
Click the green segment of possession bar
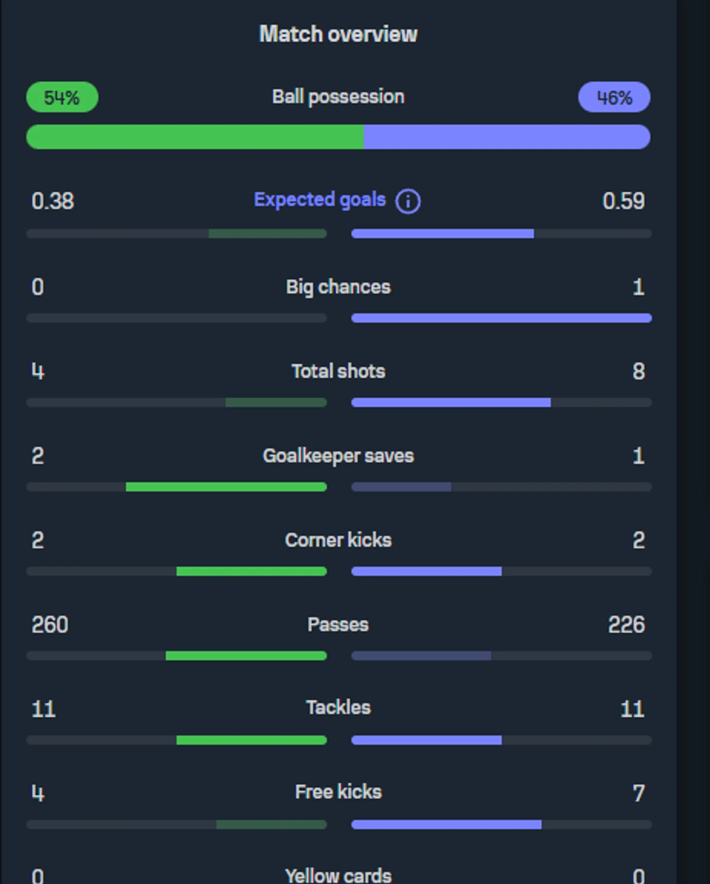pos(195,137)
